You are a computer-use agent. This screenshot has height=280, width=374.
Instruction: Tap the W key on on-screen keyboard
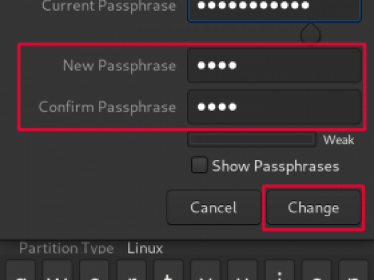[58, 270]
